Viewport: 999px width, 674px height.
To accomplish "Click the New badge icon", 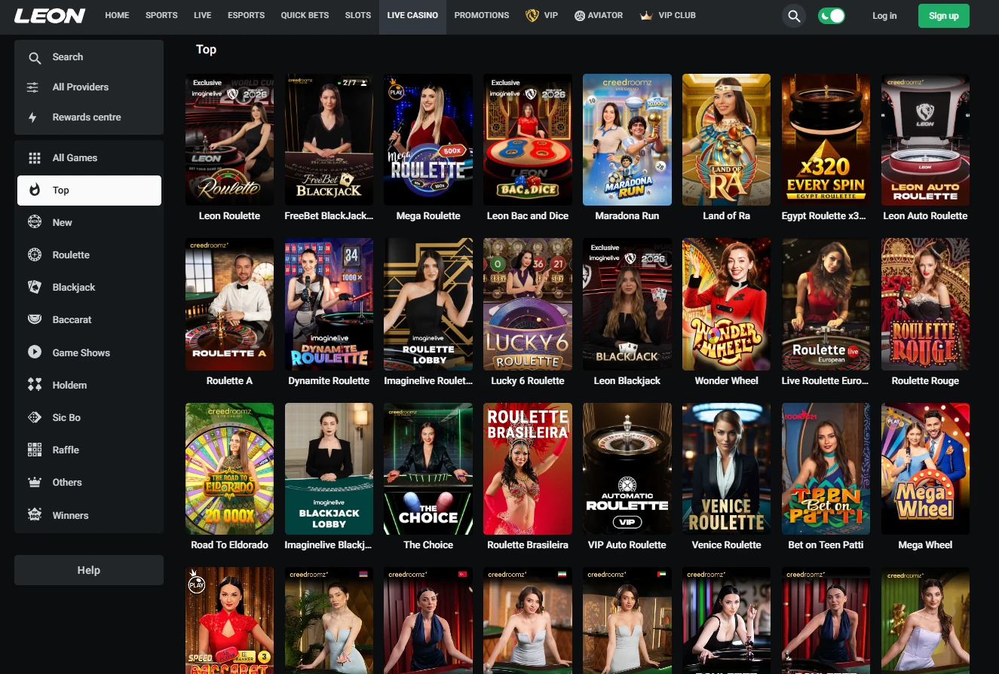I will [34, 222].
